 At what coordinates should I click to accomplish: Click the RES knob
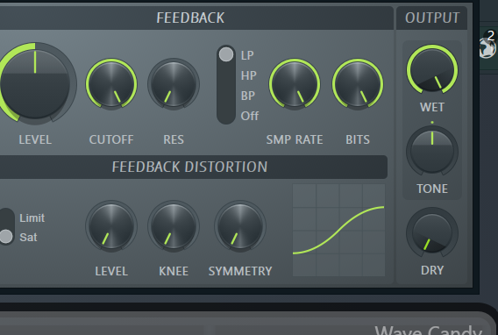[174, 84]
